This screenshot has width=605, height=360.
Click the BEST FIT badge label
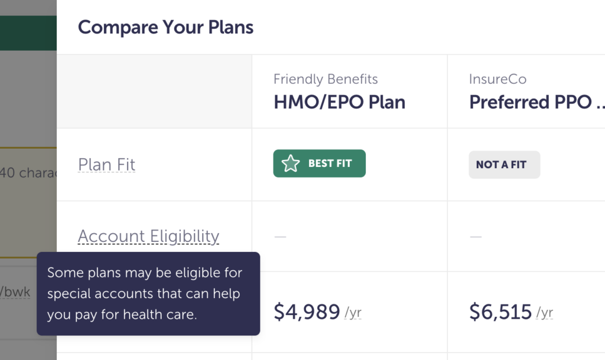coord(330,164)
